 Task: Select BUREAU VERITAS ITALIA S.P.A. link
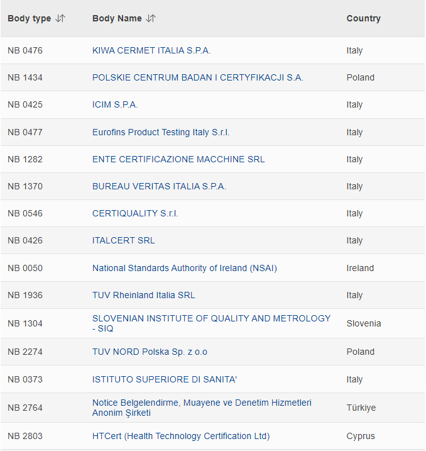tap(159, 186)
